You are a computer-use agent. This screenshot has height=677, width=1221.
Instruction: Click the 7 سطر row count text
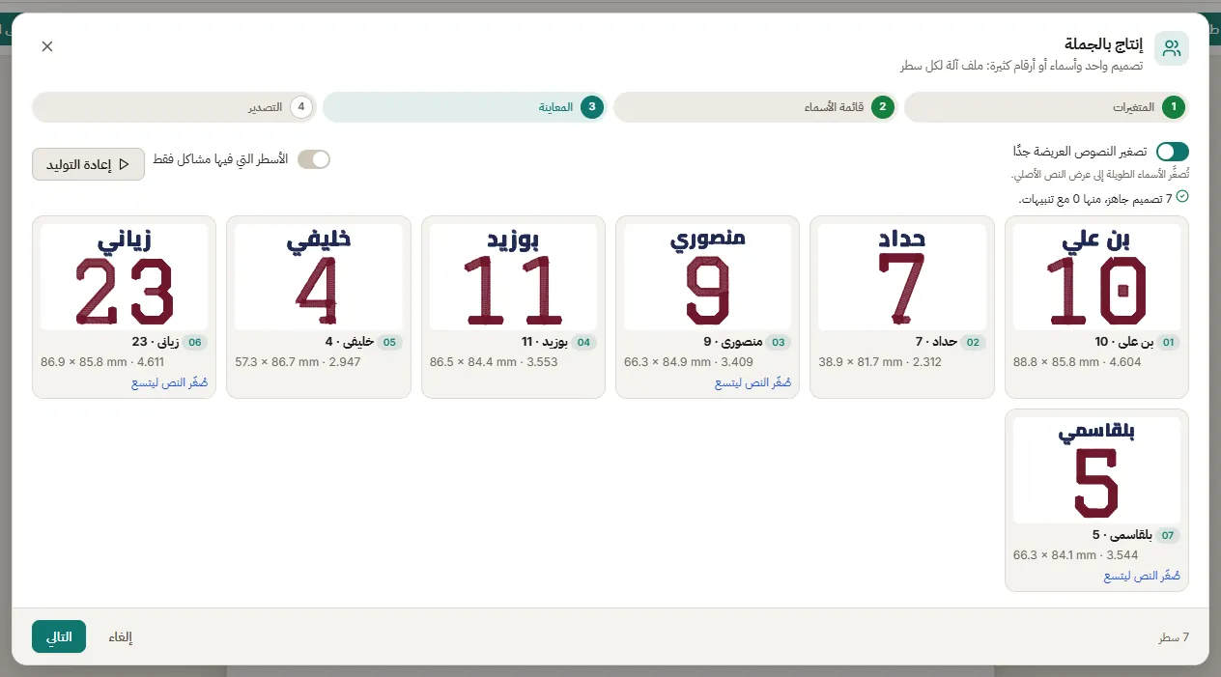(x=1174, y=637)
